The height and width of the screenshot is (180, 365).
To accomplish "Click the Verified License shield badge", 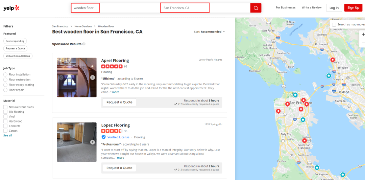I will (104, 137).
